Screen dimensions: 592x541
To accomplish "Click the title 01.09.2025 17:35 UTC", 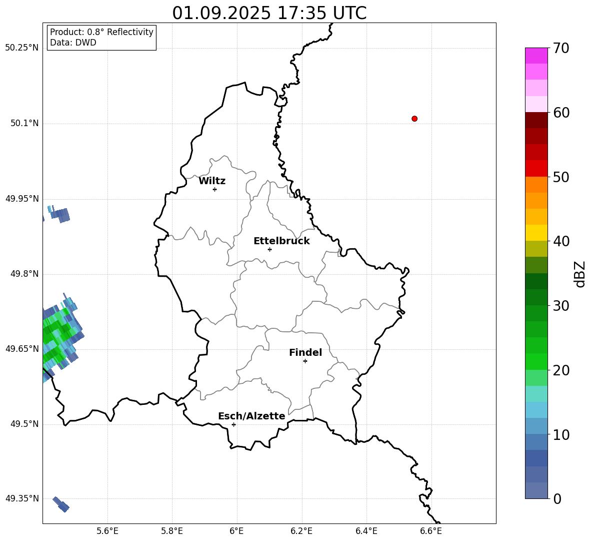I will [269, 13].
